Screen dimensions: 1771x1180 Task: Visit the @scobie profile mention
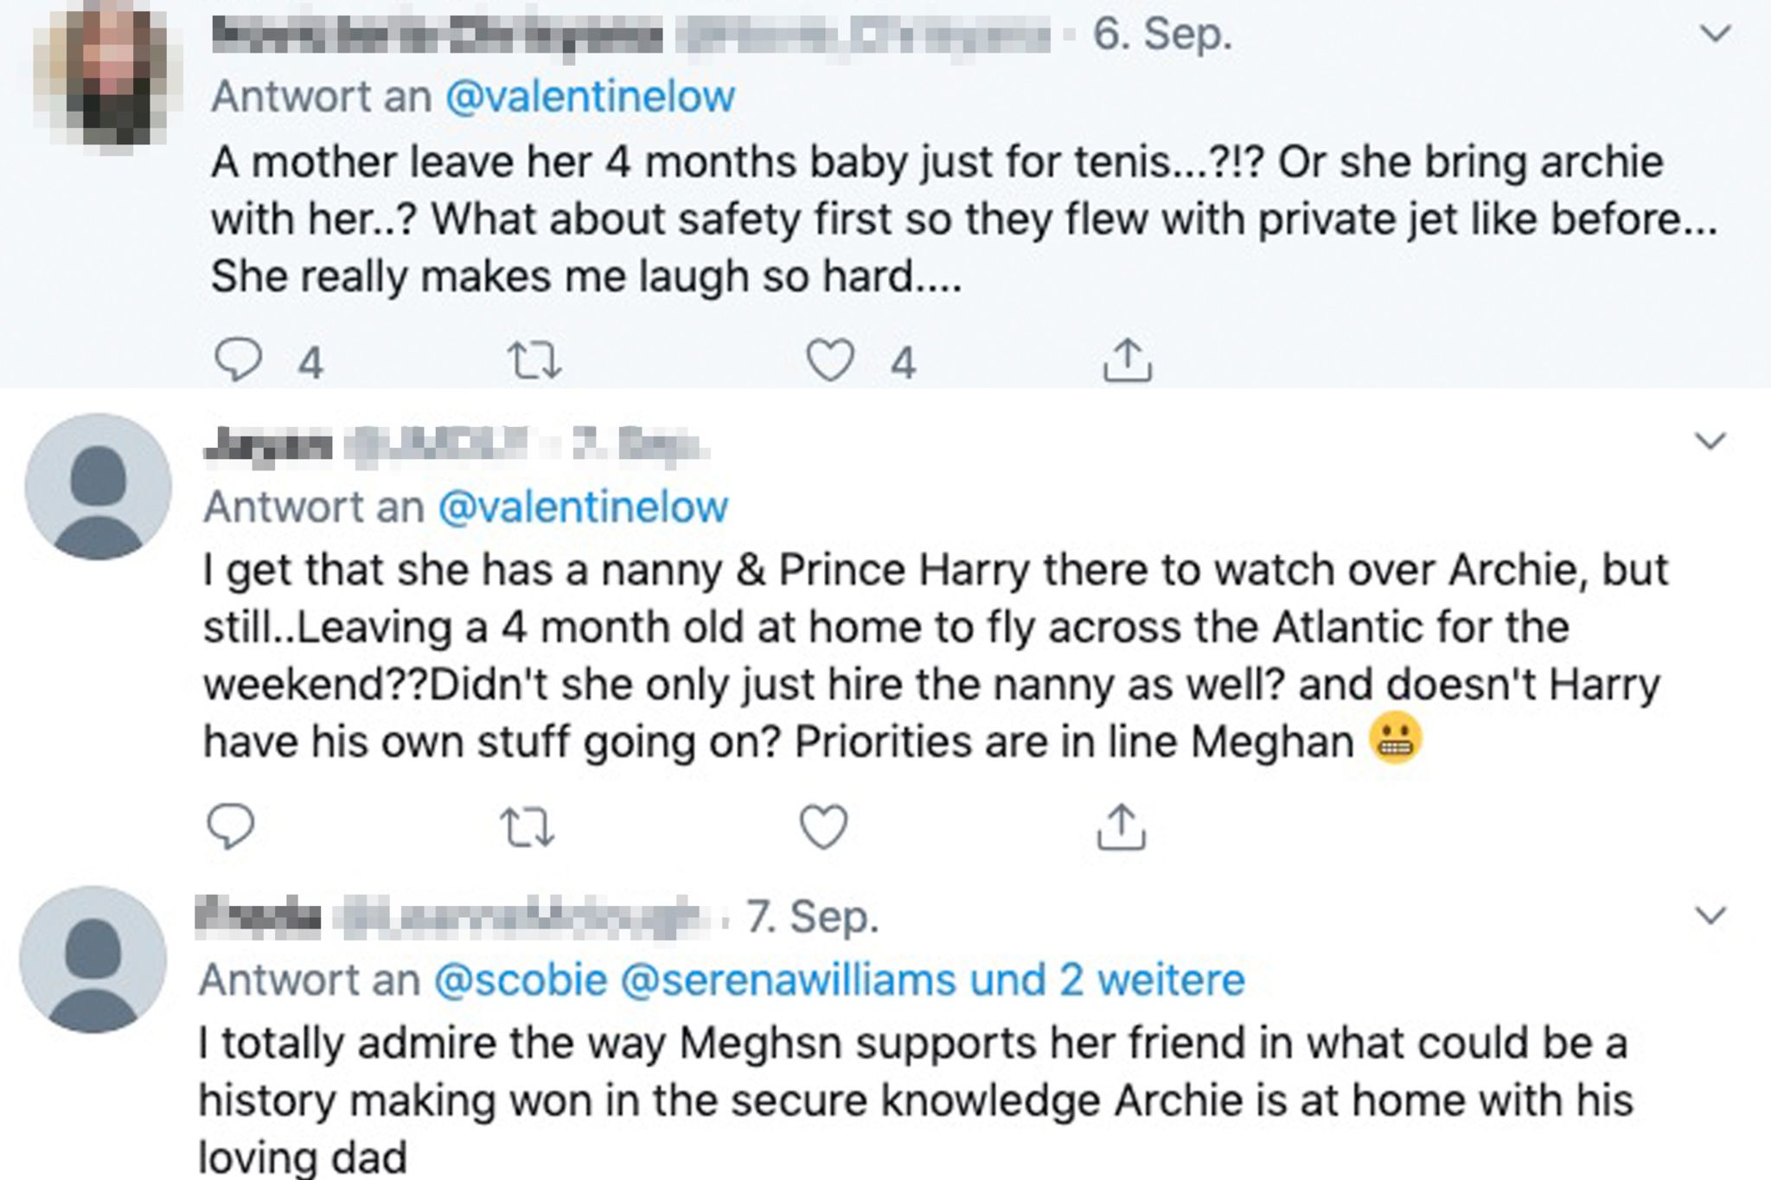521,979
